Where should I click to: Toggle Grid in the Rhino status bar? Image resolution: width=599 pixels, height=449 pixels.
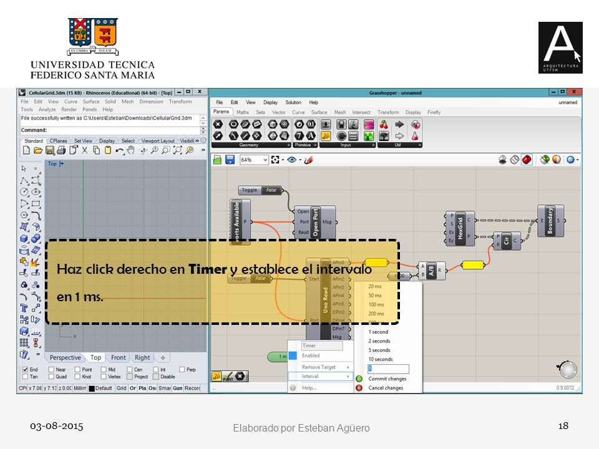[121, 389]
